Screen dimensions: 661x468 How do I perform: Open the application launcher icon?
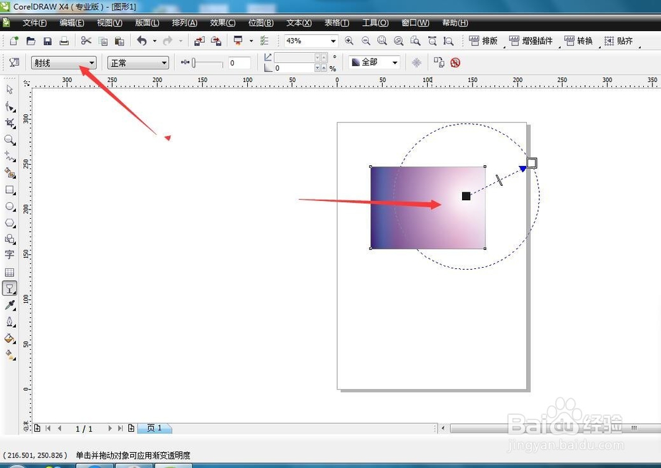coord(238,40)
